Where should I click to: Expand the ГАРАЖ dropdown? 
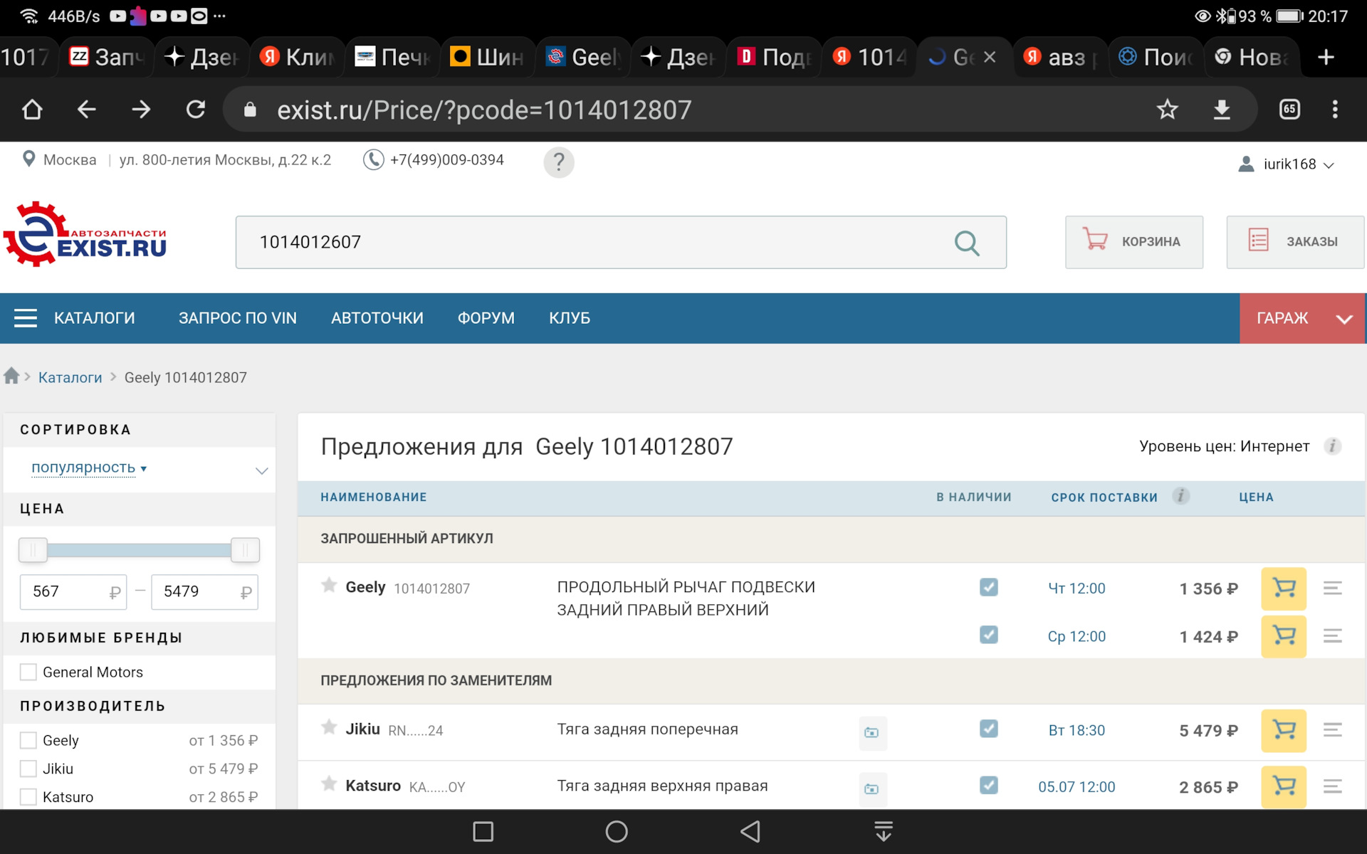(x=1302, y=318)
